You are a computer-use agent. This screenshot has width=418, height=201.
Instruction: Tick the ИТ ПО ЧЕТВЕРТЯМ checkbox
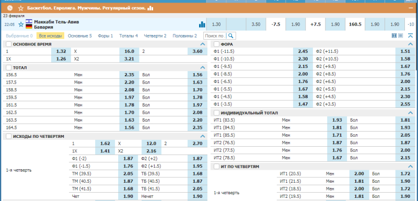pos(216,167)
